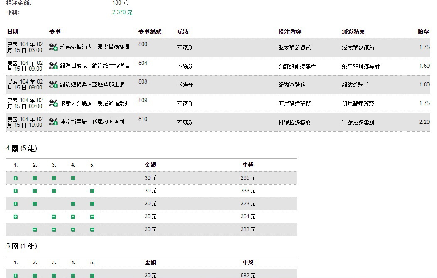Click the hockey icon beside match 804
This screenshot has width=437, height=278.
click(x=53, y=66)
